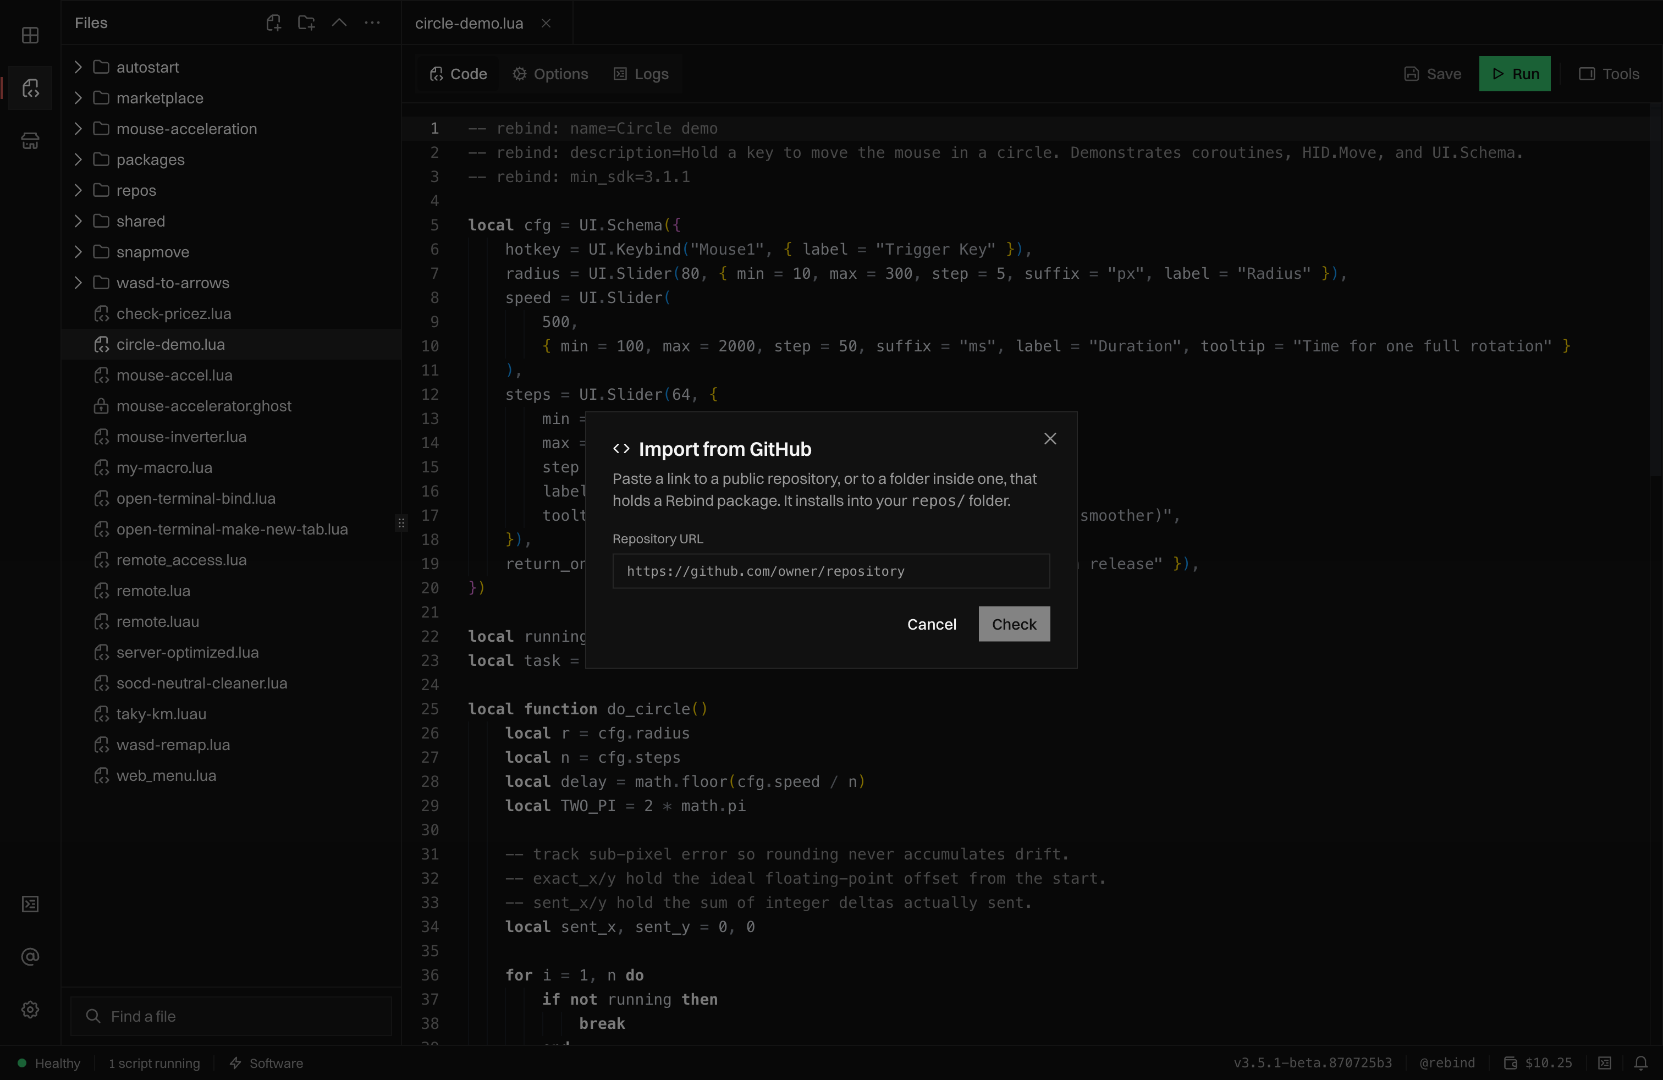Viewport: 1663px width, 1080px height.
Task: Open the @ account icon in sidebar
Action: (30, 956)
